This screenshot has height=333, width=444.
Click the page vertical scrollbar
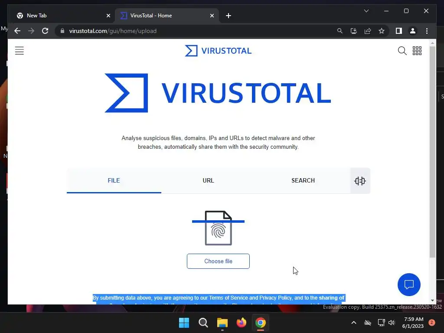pos(432,152)
